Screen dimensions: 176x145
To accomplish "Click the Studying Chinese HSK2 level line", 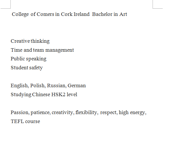I will [x=44, y=94].
